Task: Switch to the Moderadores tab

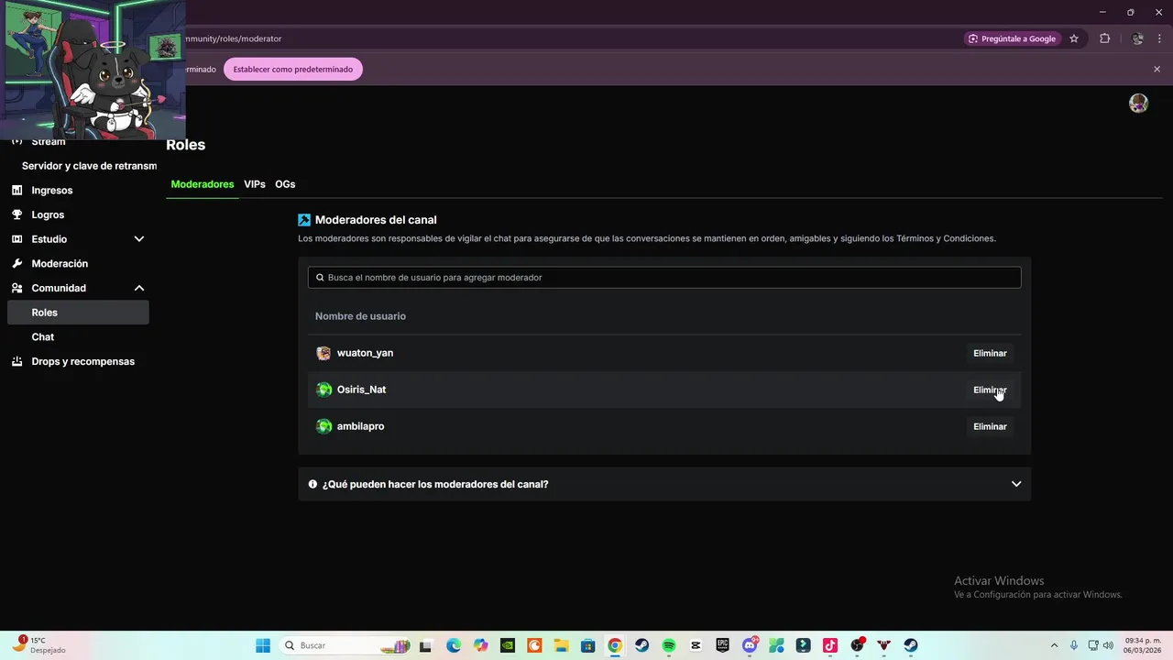Action: 203,184
